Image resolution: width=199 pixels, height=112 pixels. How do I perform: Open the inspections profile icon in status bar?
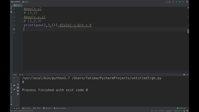click(x=187, y=111)
